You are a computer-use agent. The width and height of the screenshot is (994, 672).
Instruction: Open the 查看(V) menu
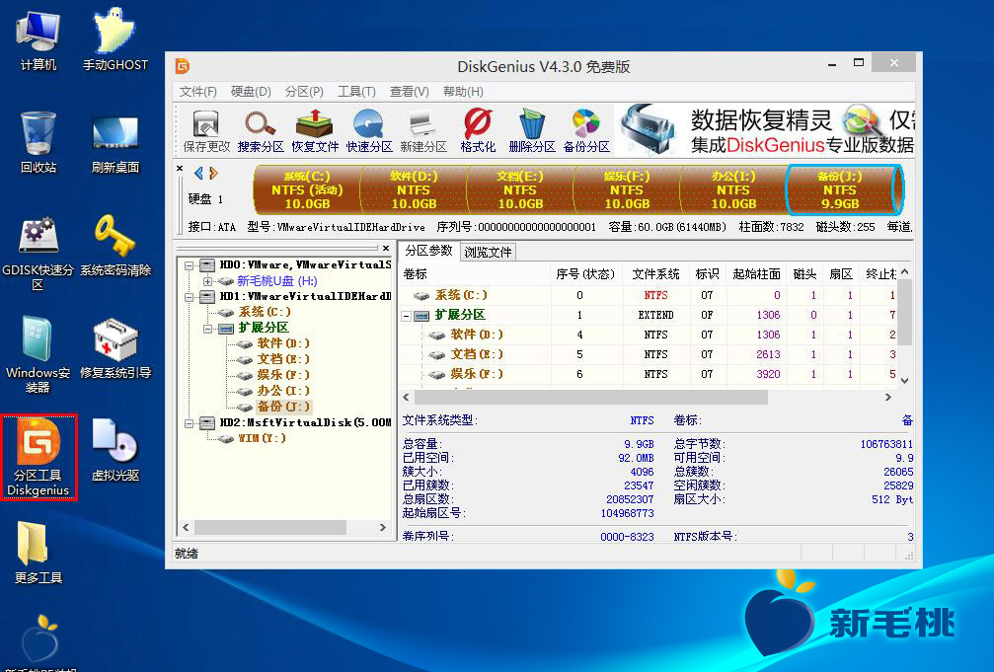409,92
